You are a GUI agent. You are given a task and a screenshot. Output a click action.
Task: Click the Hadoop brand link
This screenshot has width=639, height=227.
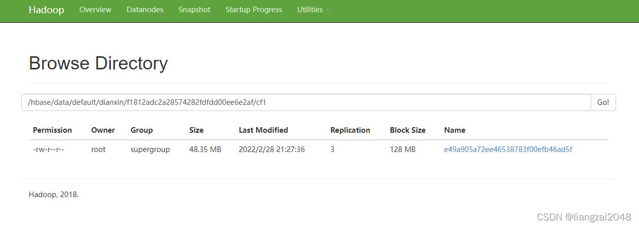46,10
